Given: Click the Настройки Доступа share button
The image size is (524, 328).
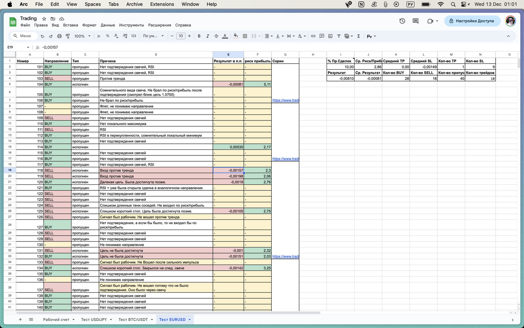Looking at the screenshot, I should [472, 21].
